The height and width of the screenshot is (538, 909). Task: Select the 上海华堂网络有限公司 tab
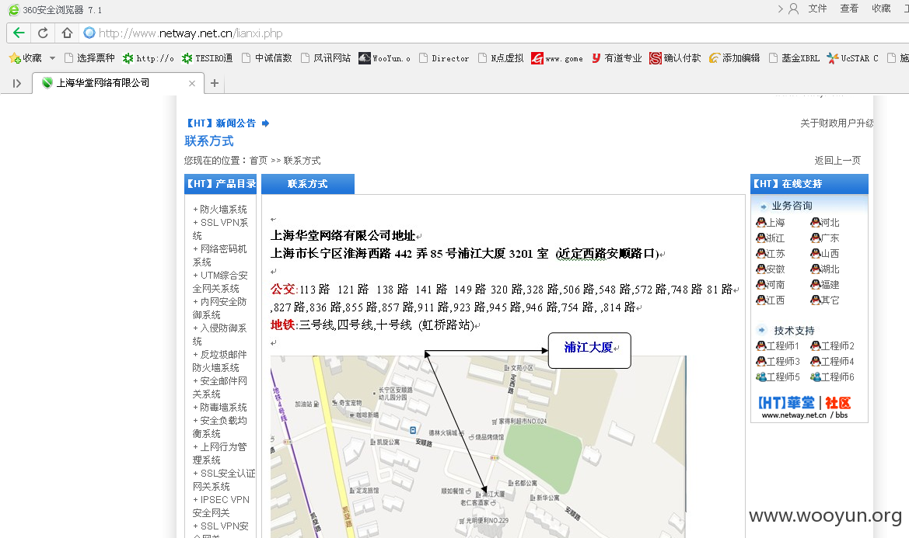117,83
